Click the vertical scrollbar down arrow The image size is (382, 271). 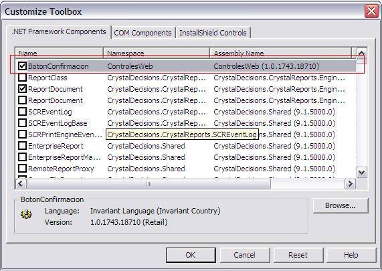coord(361,173)
